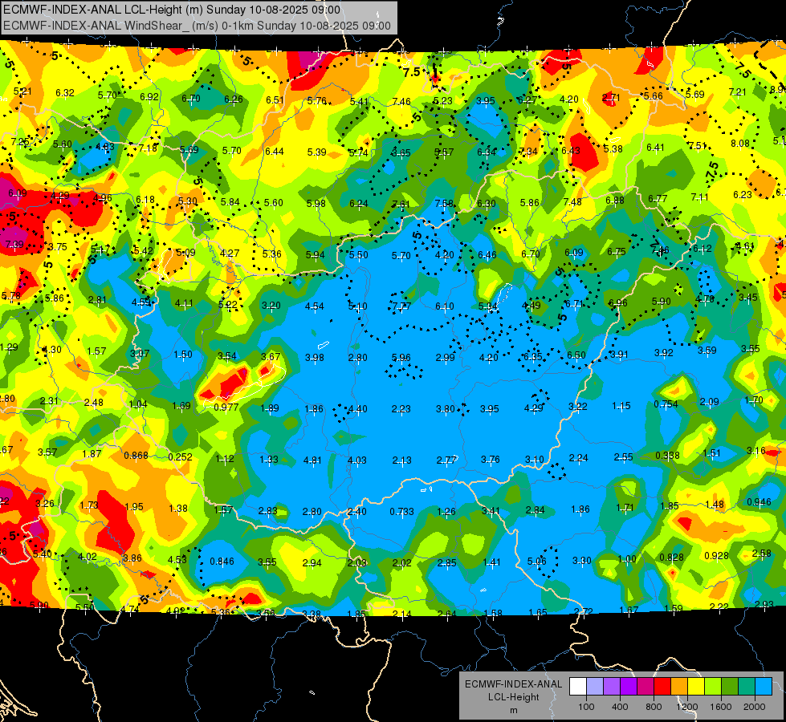Click the legend value 400
The width and height of the screenshot is (786, 722).
click(x=620, y=707)
